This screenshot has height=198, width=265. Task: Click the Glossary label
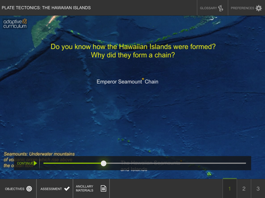pyautogui.click(x=208, y=8)
